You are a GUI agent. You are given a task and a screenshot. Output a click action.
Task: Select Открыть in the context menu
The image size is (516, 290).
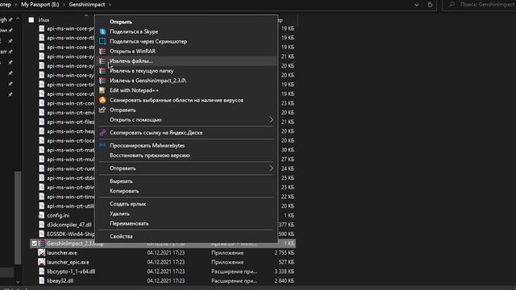pos(121,22)
